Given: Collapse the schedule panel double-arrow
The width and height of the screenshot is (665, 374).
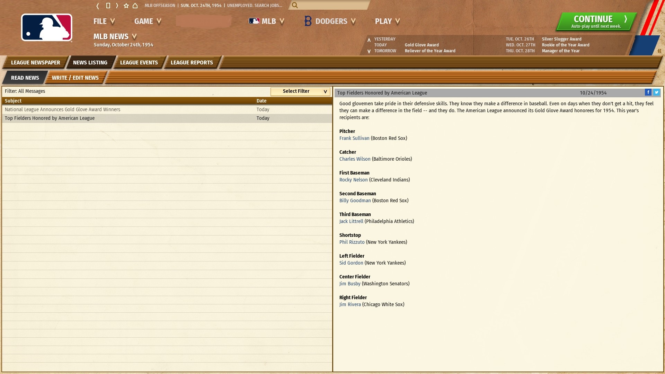Looking at the screenshot, I should 659,51.
